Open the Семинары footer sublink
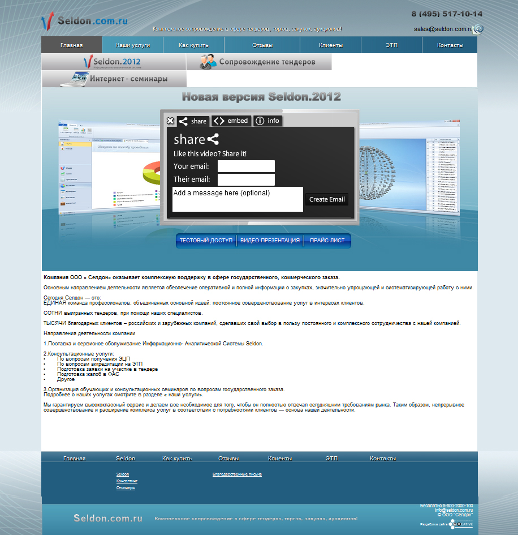 [x=126, y=488]
